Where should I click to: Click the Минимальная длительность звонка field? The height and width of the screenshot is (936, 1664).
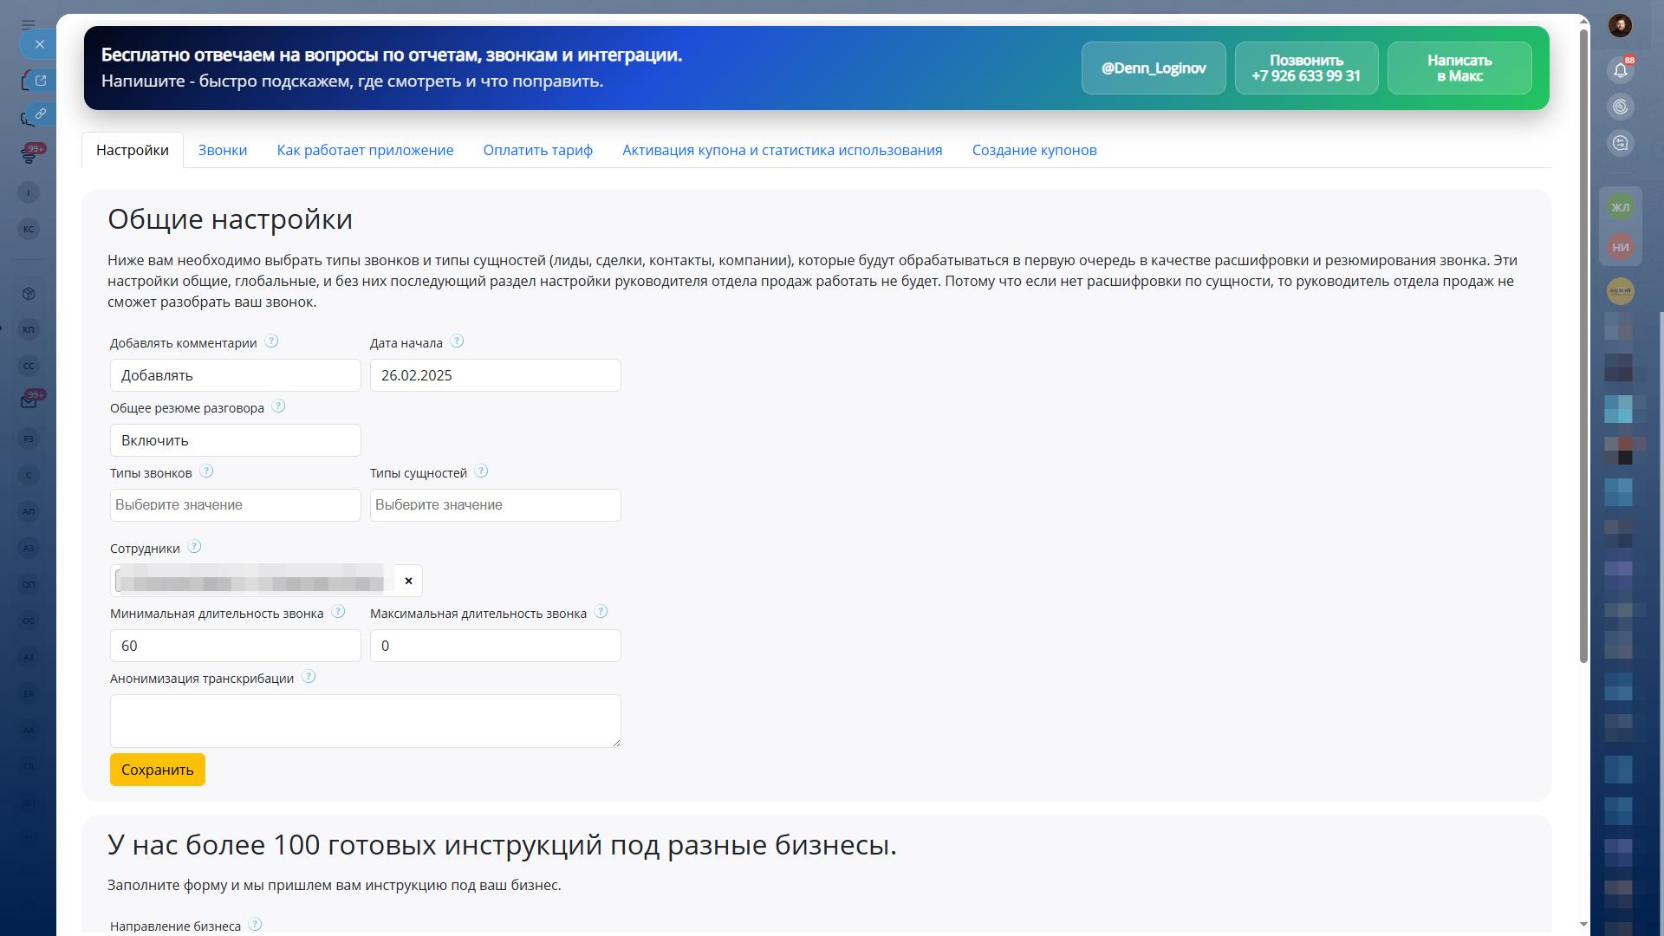pyautogui.click(x=235, y=646)
